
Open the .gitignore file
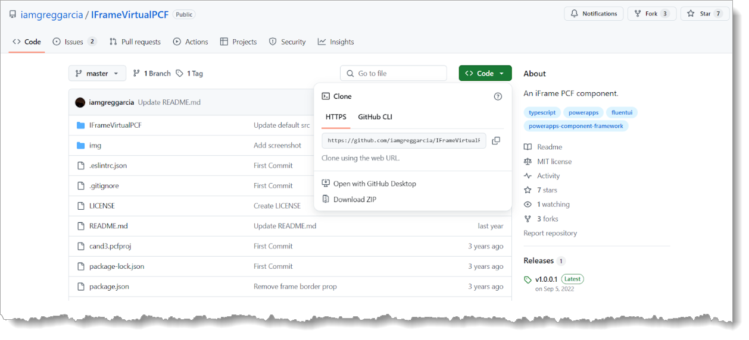tap(104, 185)
